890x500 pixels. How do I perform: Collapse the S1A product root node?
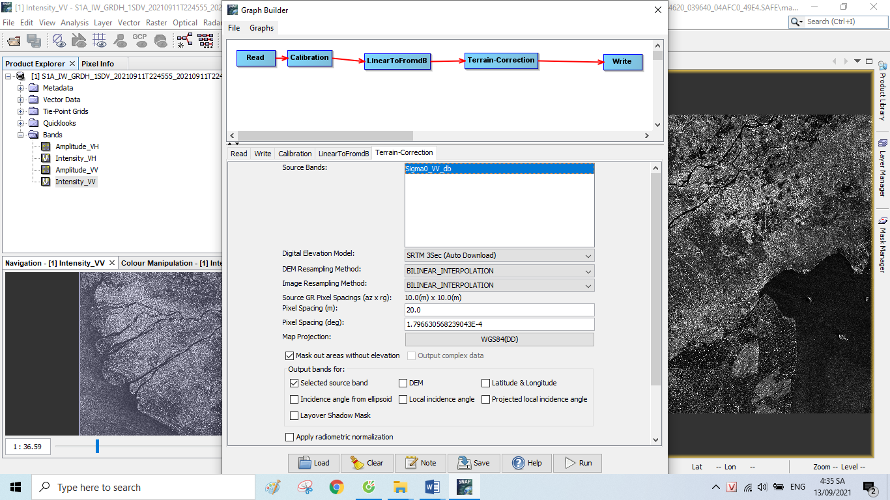coord(9,76)
